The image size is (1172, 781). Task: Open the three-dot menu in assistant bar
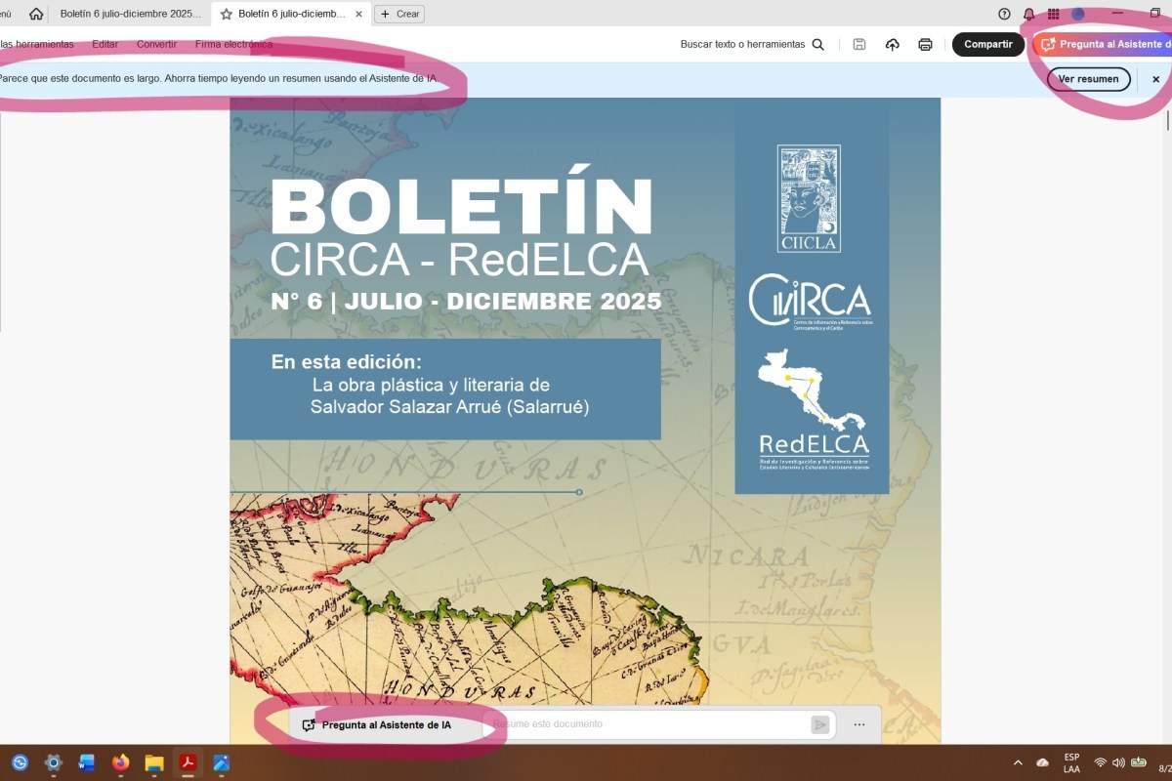click(859, 724)
